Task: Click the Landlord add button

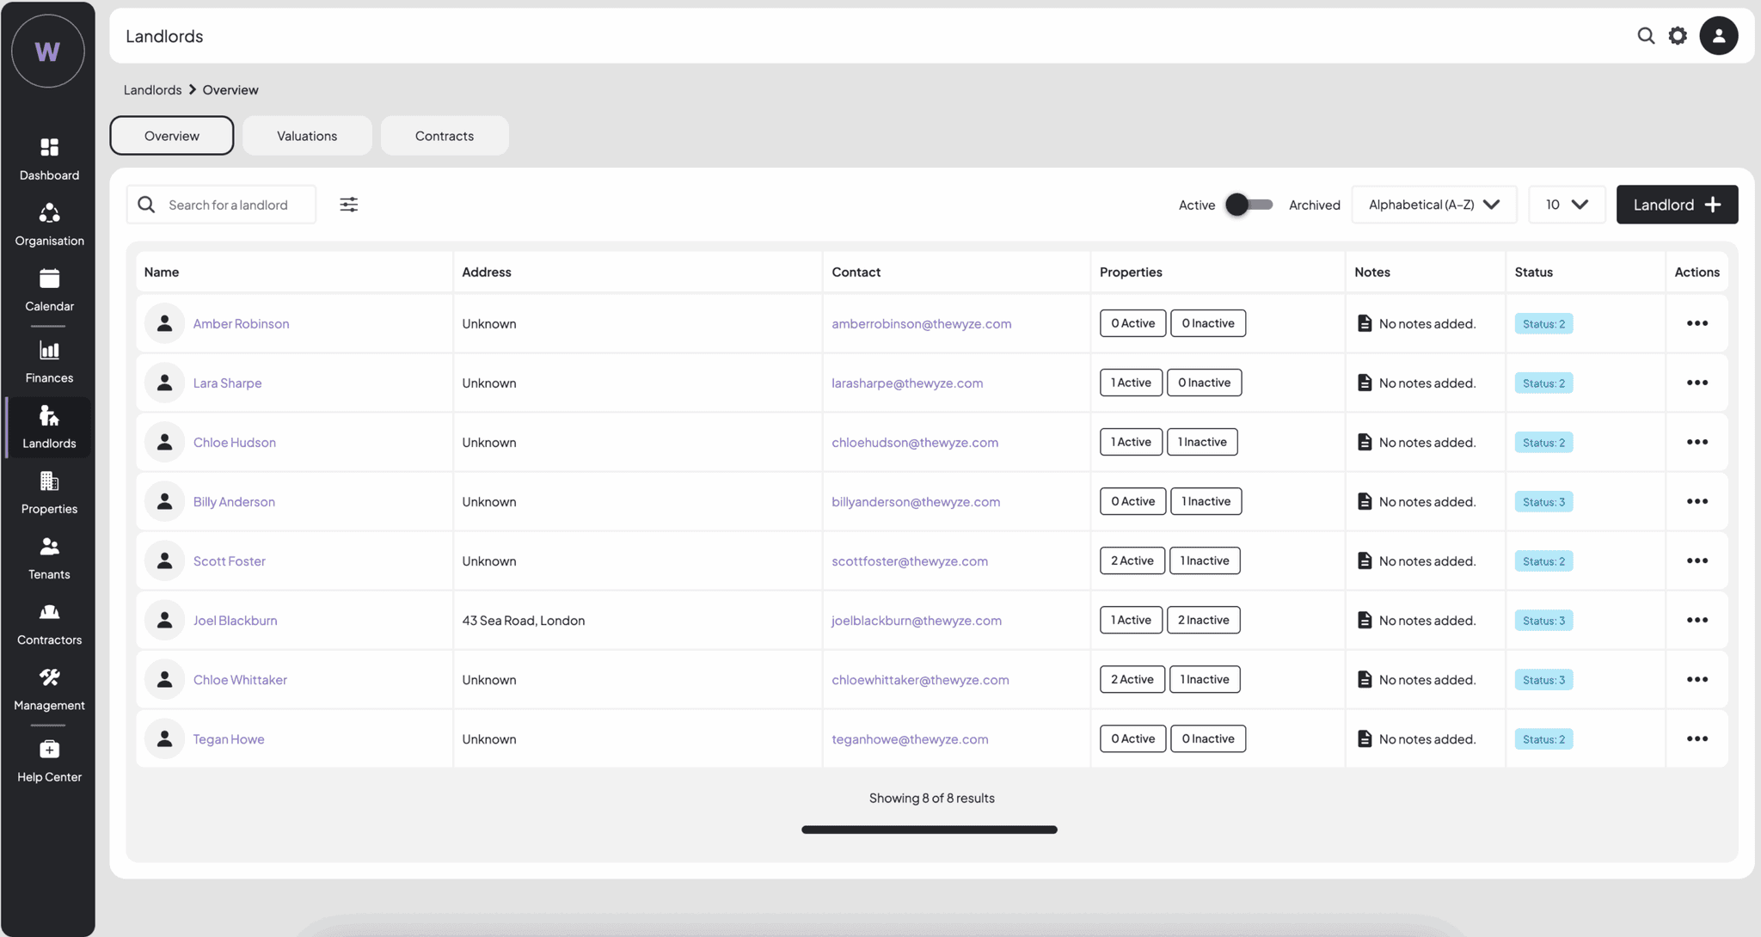Action: pyautogui.click(x=1676, y=205)
